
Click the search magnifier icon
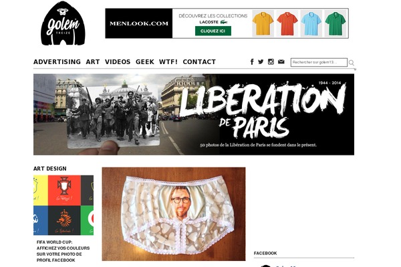coord(352,63)
